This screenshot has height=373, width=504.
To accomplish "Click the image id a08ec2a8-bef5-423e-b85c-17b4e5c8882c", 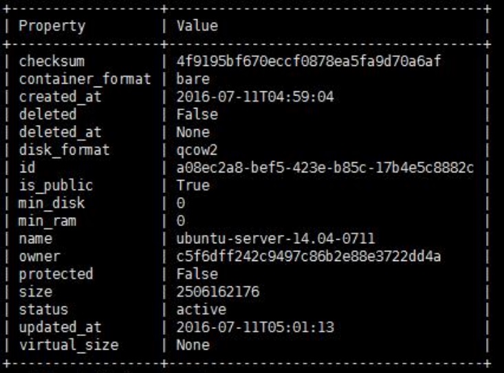I will (324, 168).
